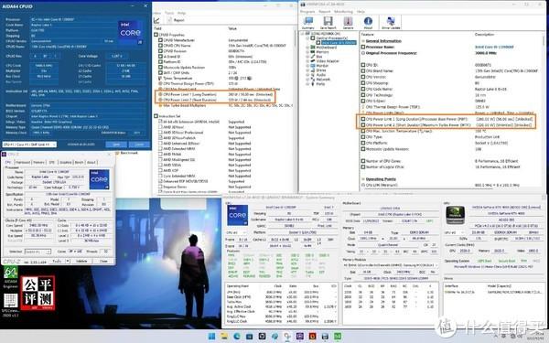Open Help menu in AIDA64 window

pos(182,13)
